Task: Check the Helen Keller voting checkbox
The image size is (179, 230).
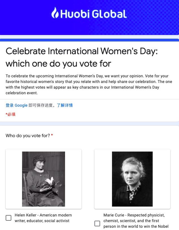Action: [8, 218]
